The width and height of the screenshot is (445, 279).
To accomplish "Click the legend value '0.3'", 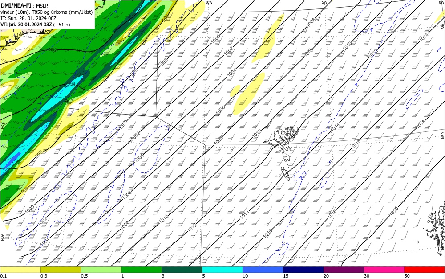I will tap(44, 276).
